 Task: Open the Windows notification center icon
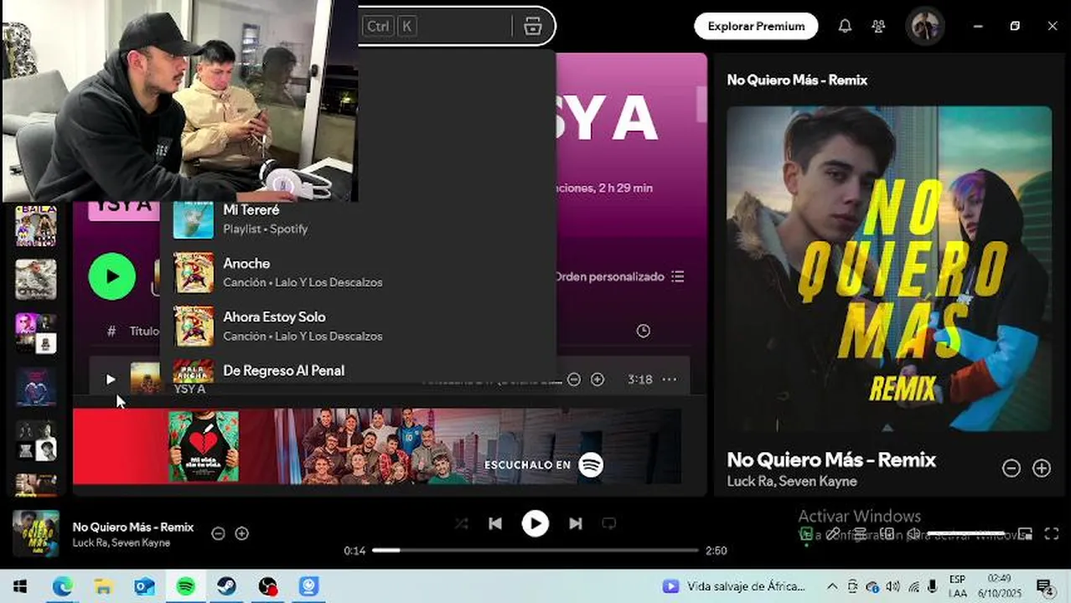click(x=1044, y=586)
